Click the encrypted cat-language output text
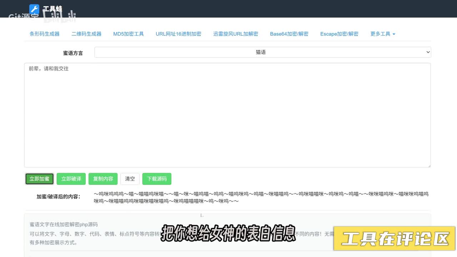This screenshot has width=457, height=257. (x=261, y=197)
